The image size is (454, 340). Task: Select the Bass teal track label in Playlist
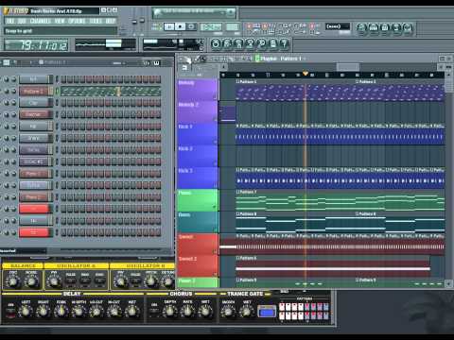198,222
